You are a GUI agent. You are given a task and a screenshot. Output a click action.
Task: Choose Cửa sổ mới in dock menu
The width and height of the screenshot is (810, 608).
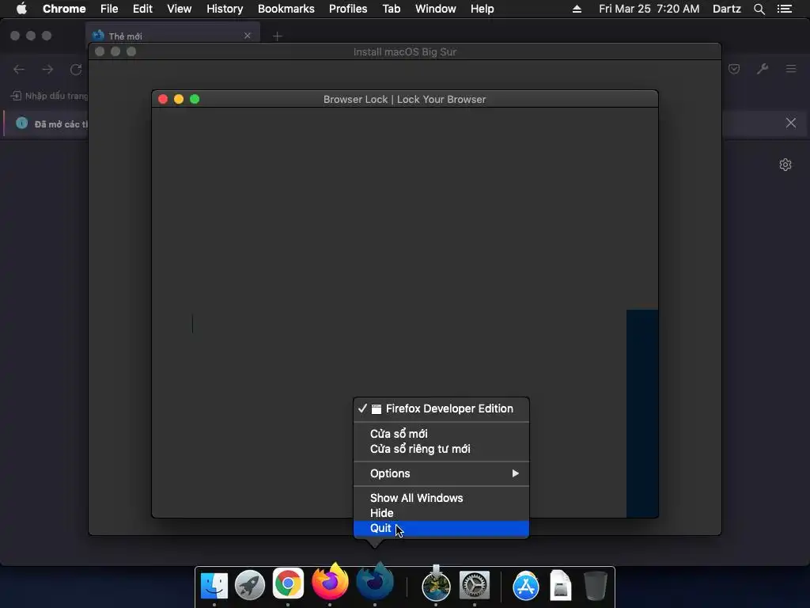coord(441,434)
